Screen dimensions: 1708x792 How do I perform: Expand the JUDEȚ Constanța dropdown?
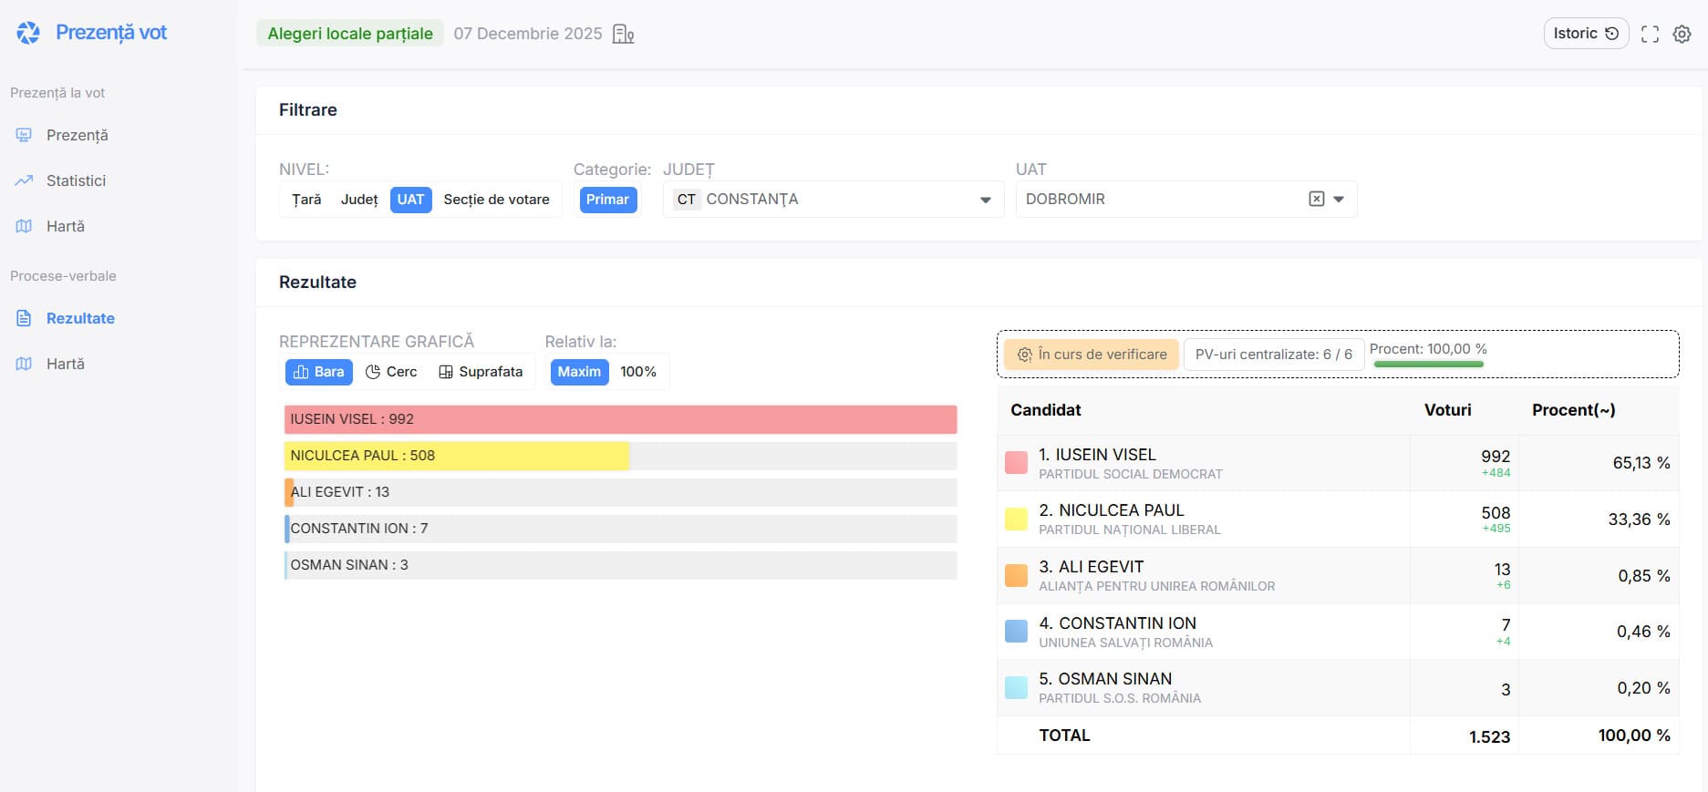coord(985,200)
